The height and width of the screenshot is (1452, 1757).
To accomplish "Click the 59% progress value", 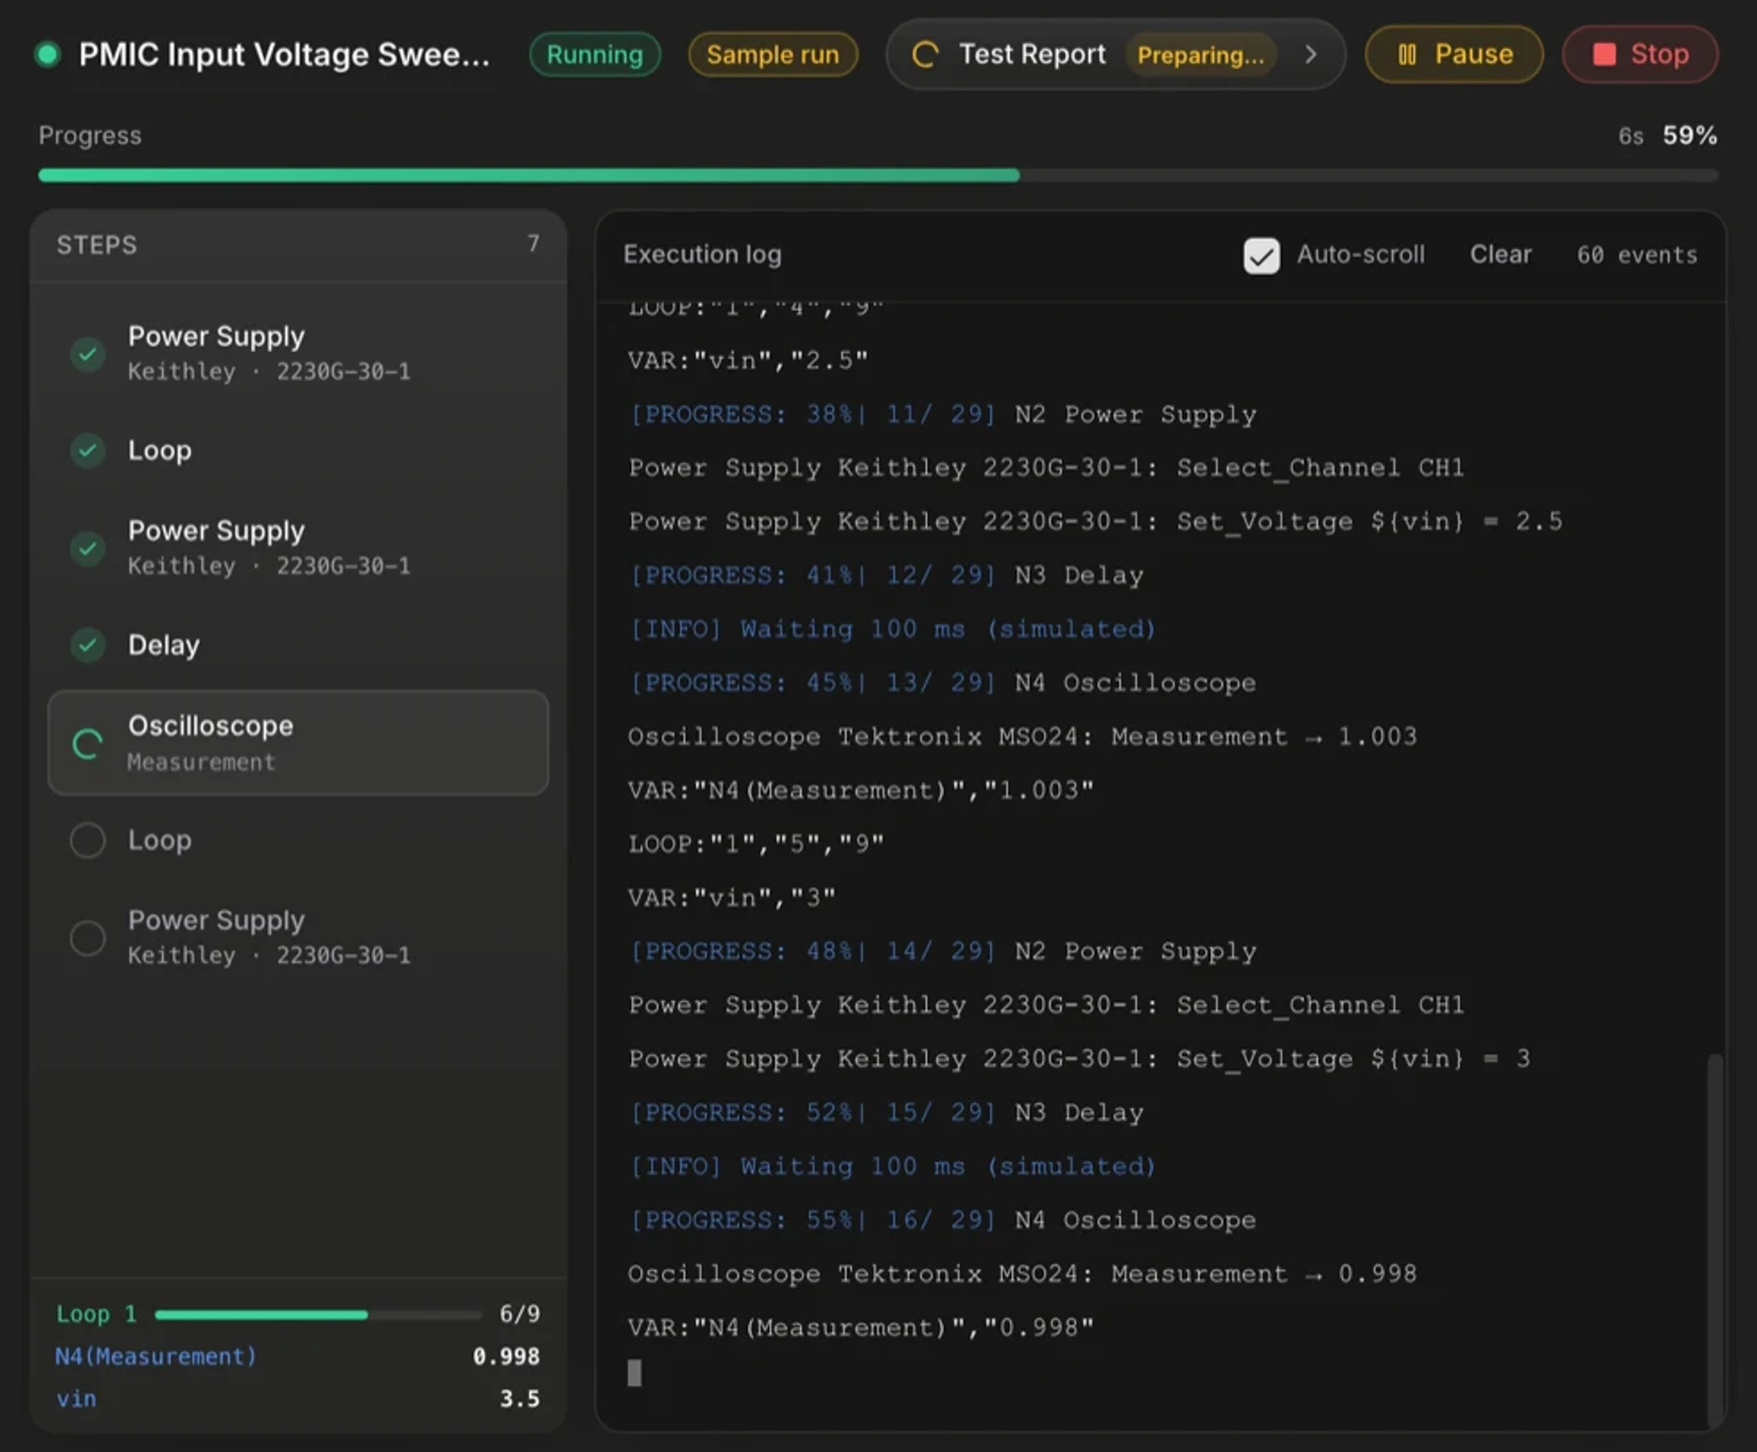I will [1690, 135].
